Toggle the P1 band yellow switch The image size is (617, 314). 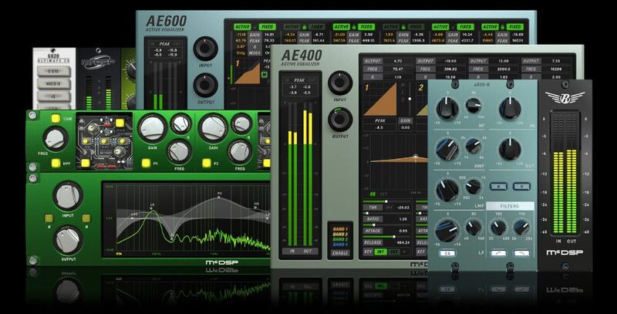pos(146,163)
